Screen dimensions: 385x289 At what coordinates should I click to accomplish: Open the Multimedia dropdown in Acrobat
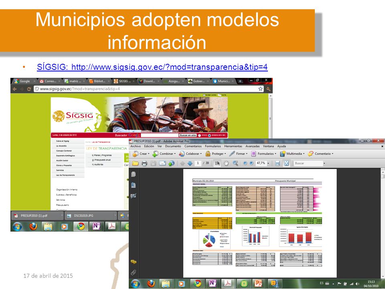pyautogui.click(x=292, y=154)
